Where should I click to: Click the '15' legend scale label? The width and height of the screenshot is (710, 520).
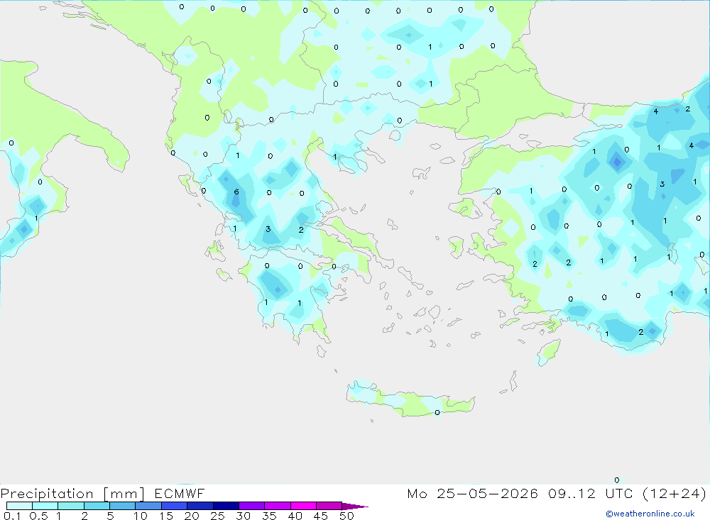[166, 516]
